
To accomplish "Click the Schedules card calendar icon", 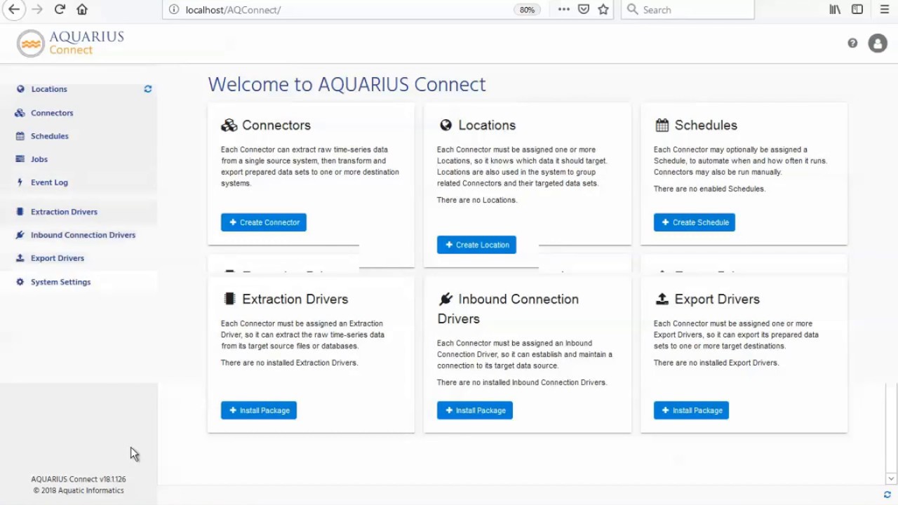I will point(662,126).
